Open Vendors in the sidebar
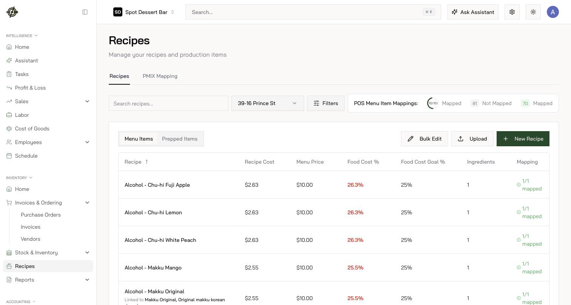571x305 pixels. pos(31,239)
